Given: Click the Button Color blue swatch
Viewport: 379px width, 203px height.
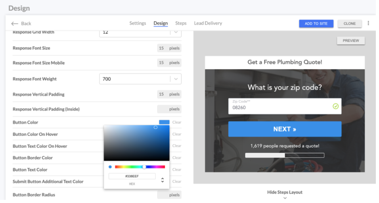Looking at the screenshot, I should pyautogui.click(x=164, y=122).
